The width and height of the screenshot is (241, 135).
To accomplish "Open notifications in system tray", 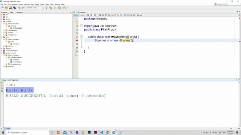I will click(x=237, y=132).
